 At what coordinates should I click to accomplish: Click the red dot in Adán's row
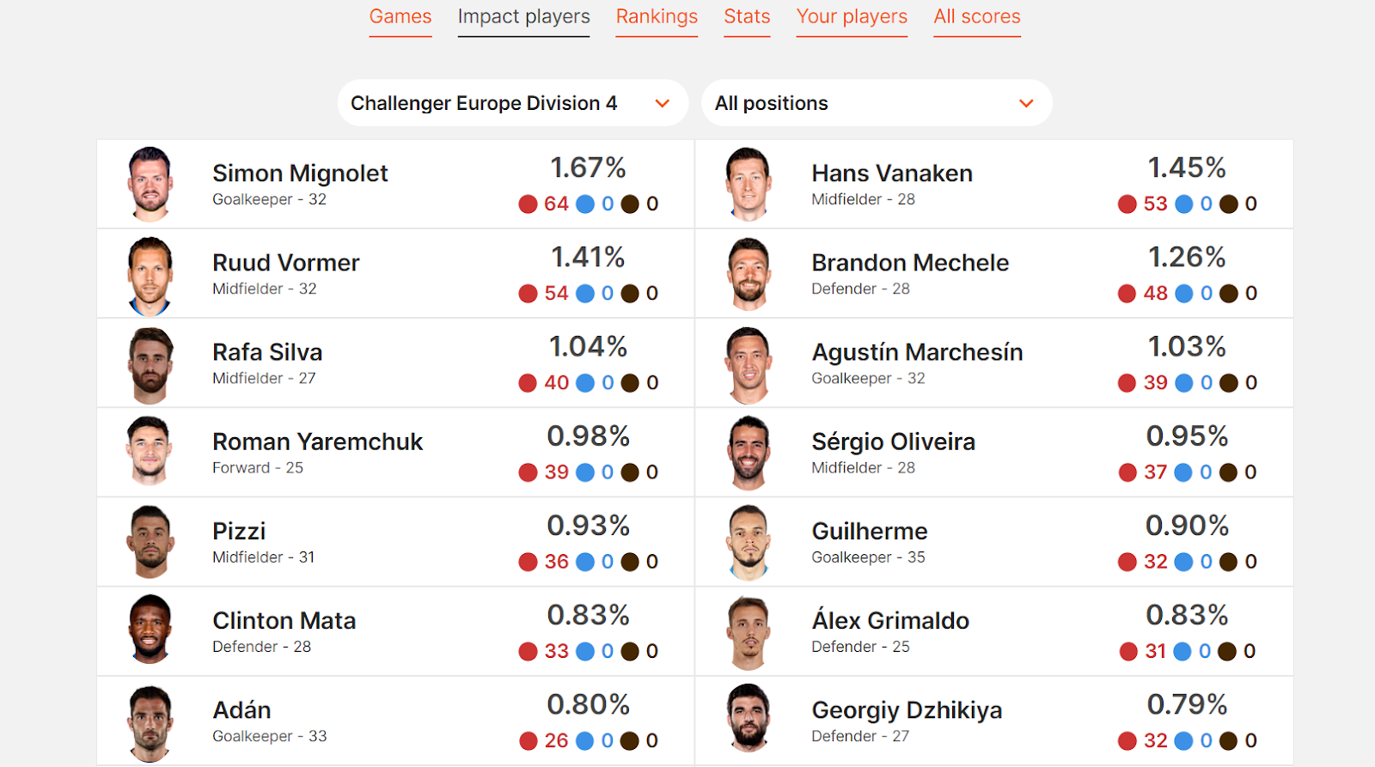[x=529, y=741]
